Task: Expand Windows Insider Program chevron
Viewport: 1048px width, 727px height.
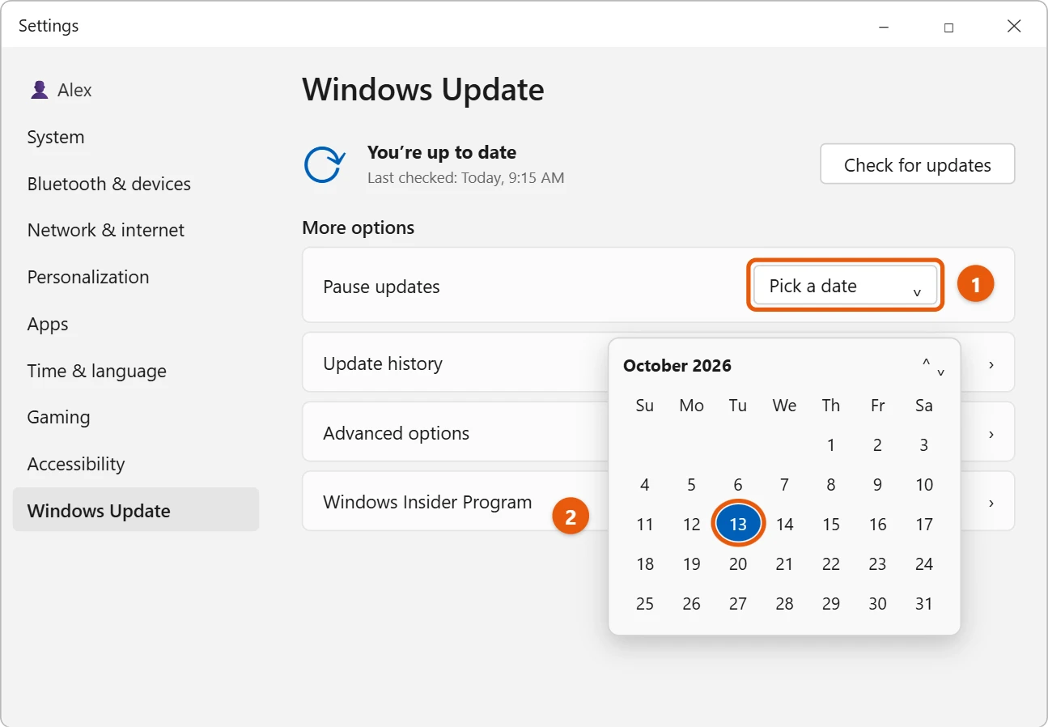Action: click(x=991, y=503)
